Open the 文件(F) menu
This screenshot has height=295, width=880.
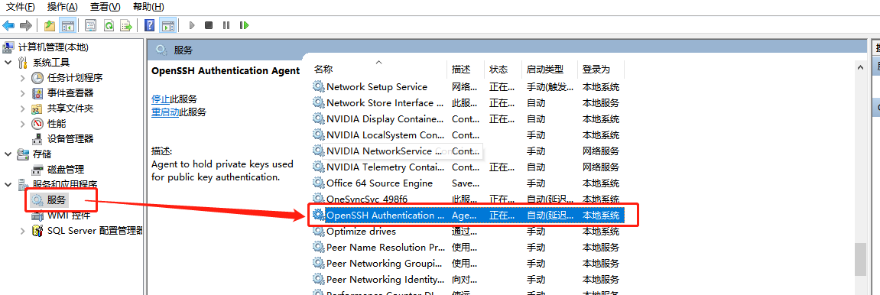click(x=20, y=7)
